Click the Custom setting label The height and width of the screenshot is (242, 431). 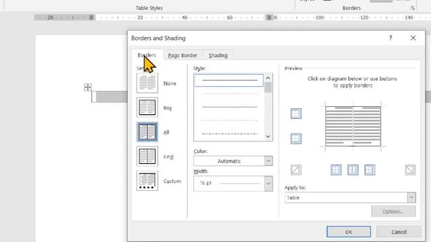(x=172, y=181)
